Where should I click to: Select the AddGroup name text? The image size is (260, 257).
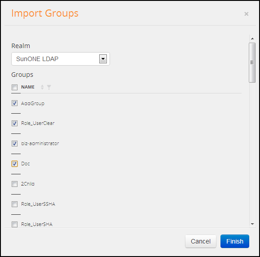point(33,103)
